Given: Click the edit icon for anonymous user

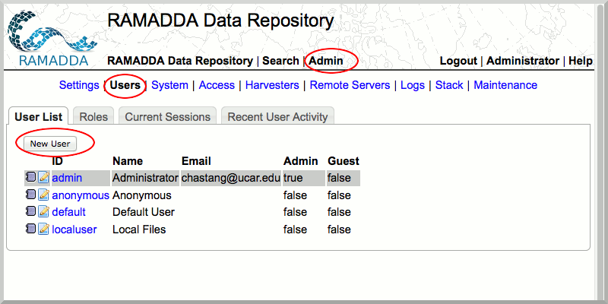Looking at the screenshot, I should click(44, 195).
